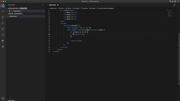The width and height of the screenshot is (180, 101).
Task: Toggle the secondary side bar layout icon
Action: tap(175, 1)
